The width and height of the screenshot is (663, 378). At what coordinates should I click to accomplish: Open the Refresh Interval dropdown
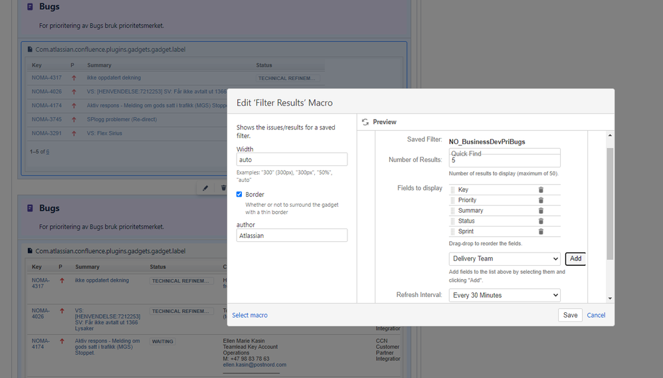(x=504, y=295)
